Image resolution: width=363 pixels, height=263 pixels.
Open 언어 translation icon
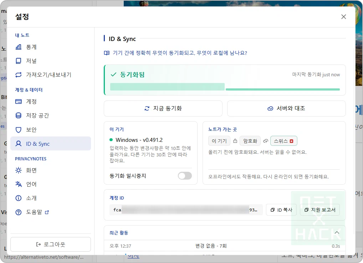pyautogui.click(x=18, y=184)
